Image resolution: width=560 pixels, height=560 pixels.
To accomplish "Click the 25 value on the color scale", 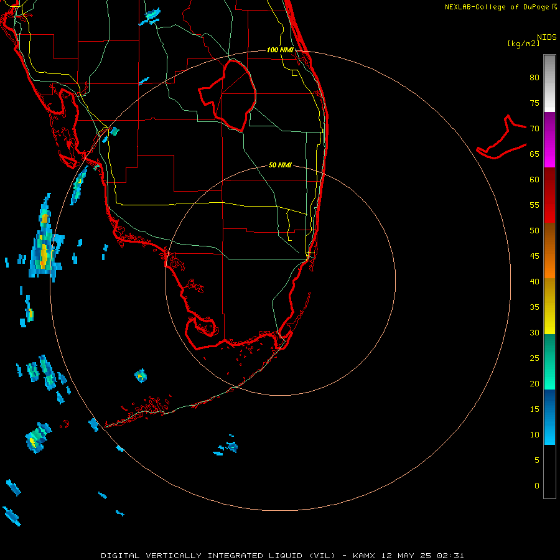I will pyautogui.click(x=534, y=358).
